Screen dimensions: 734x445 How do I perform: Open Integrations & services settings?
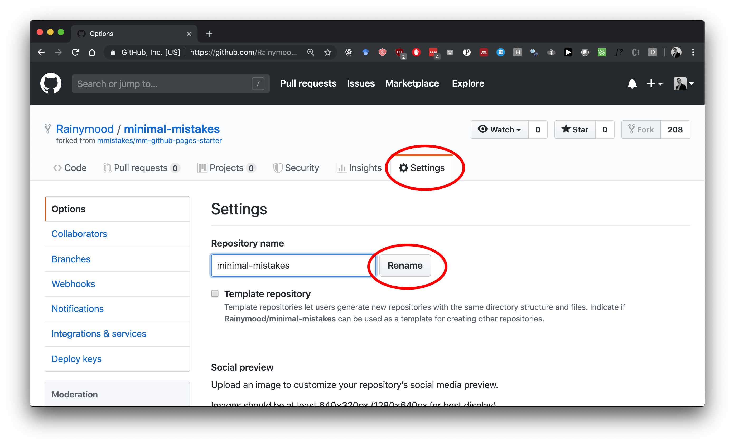(117, 334)
